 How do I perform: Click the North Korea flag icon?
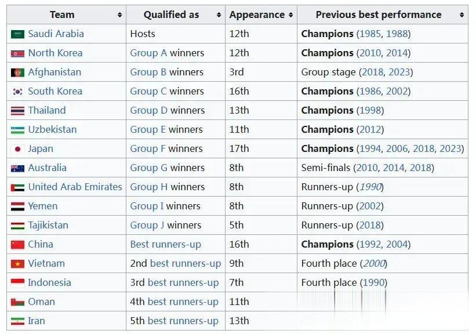(x=17, y=53)
